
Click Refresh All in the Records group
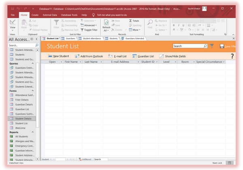tap(106, 26)
